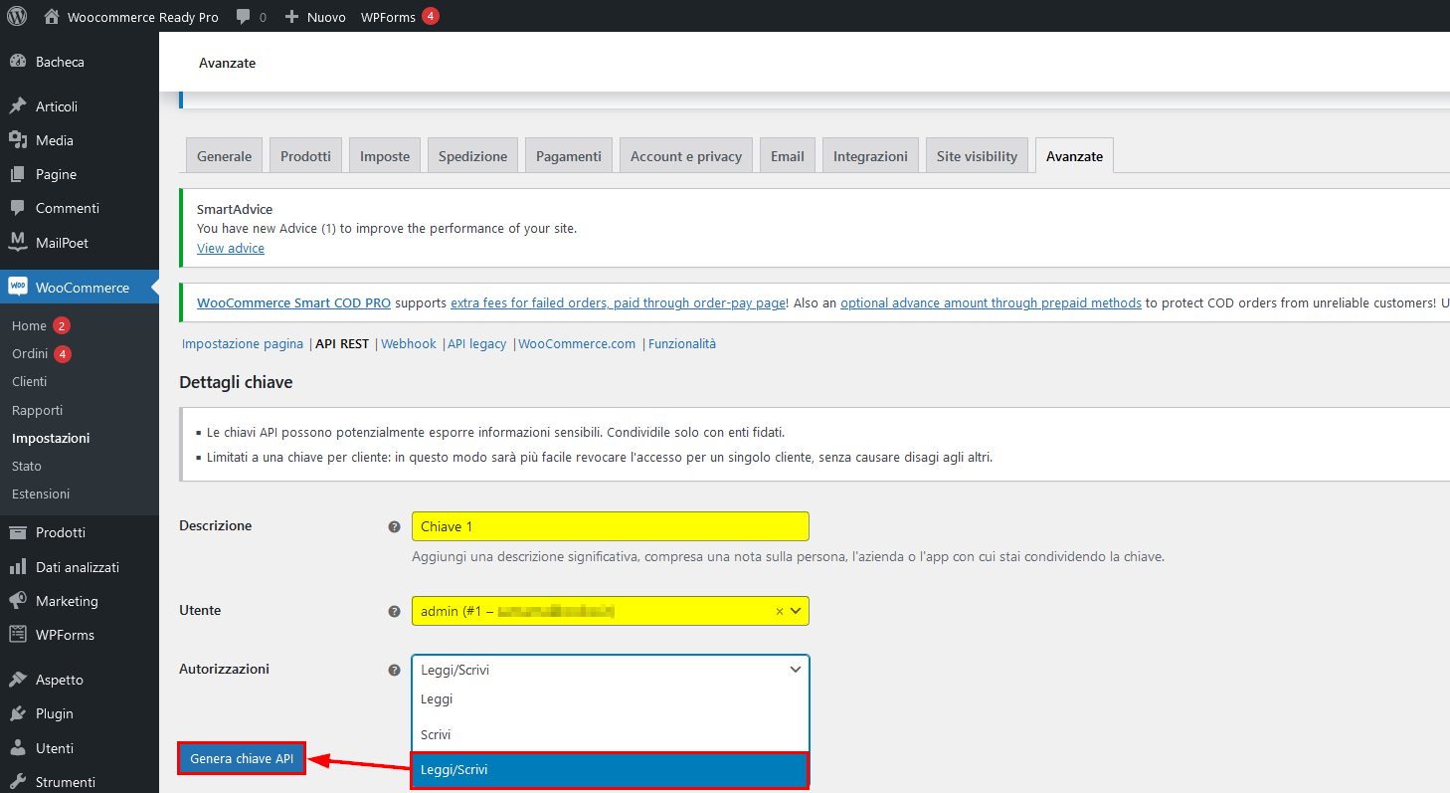
Task: Open the WooCommerce.com sub-section link
Action: [577, 344]
